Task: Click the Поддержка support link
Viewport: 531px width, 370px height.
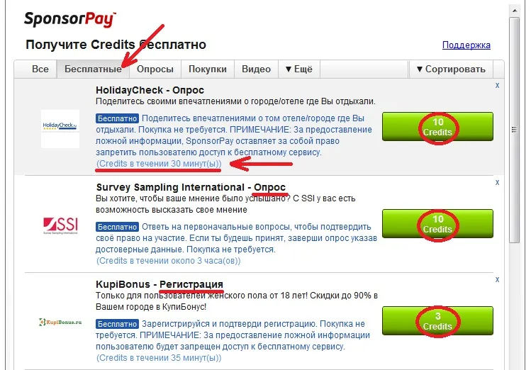Action: click(x=466, y=45)
